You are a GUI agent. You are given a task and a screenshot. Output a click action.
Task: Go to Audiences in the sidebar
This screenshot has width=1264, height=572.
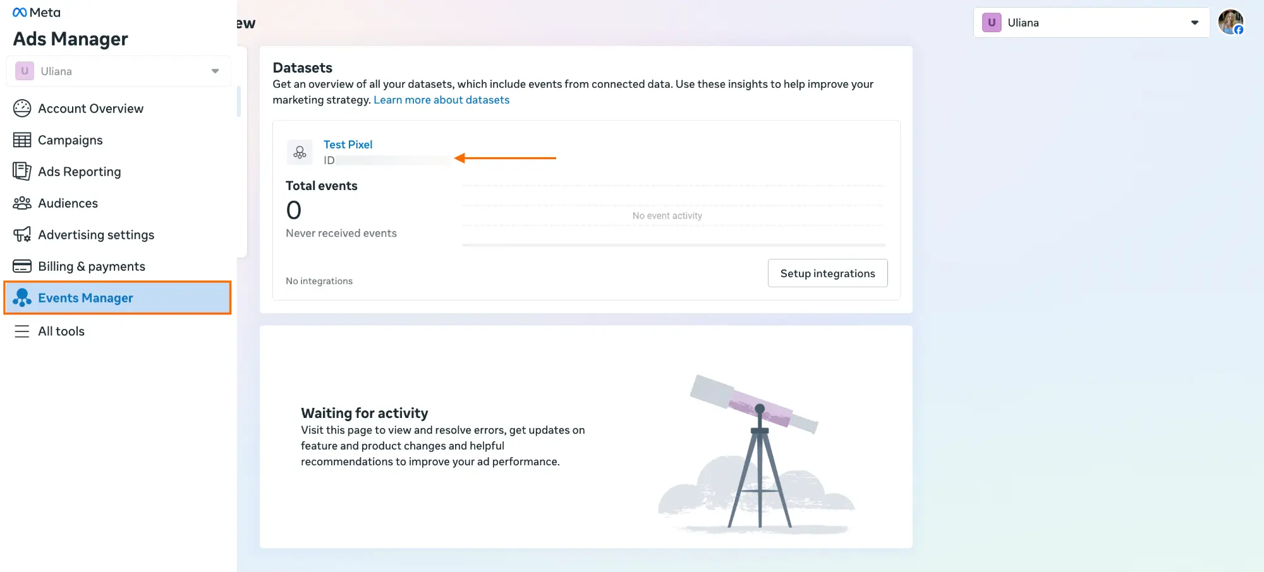coord(68,203)
